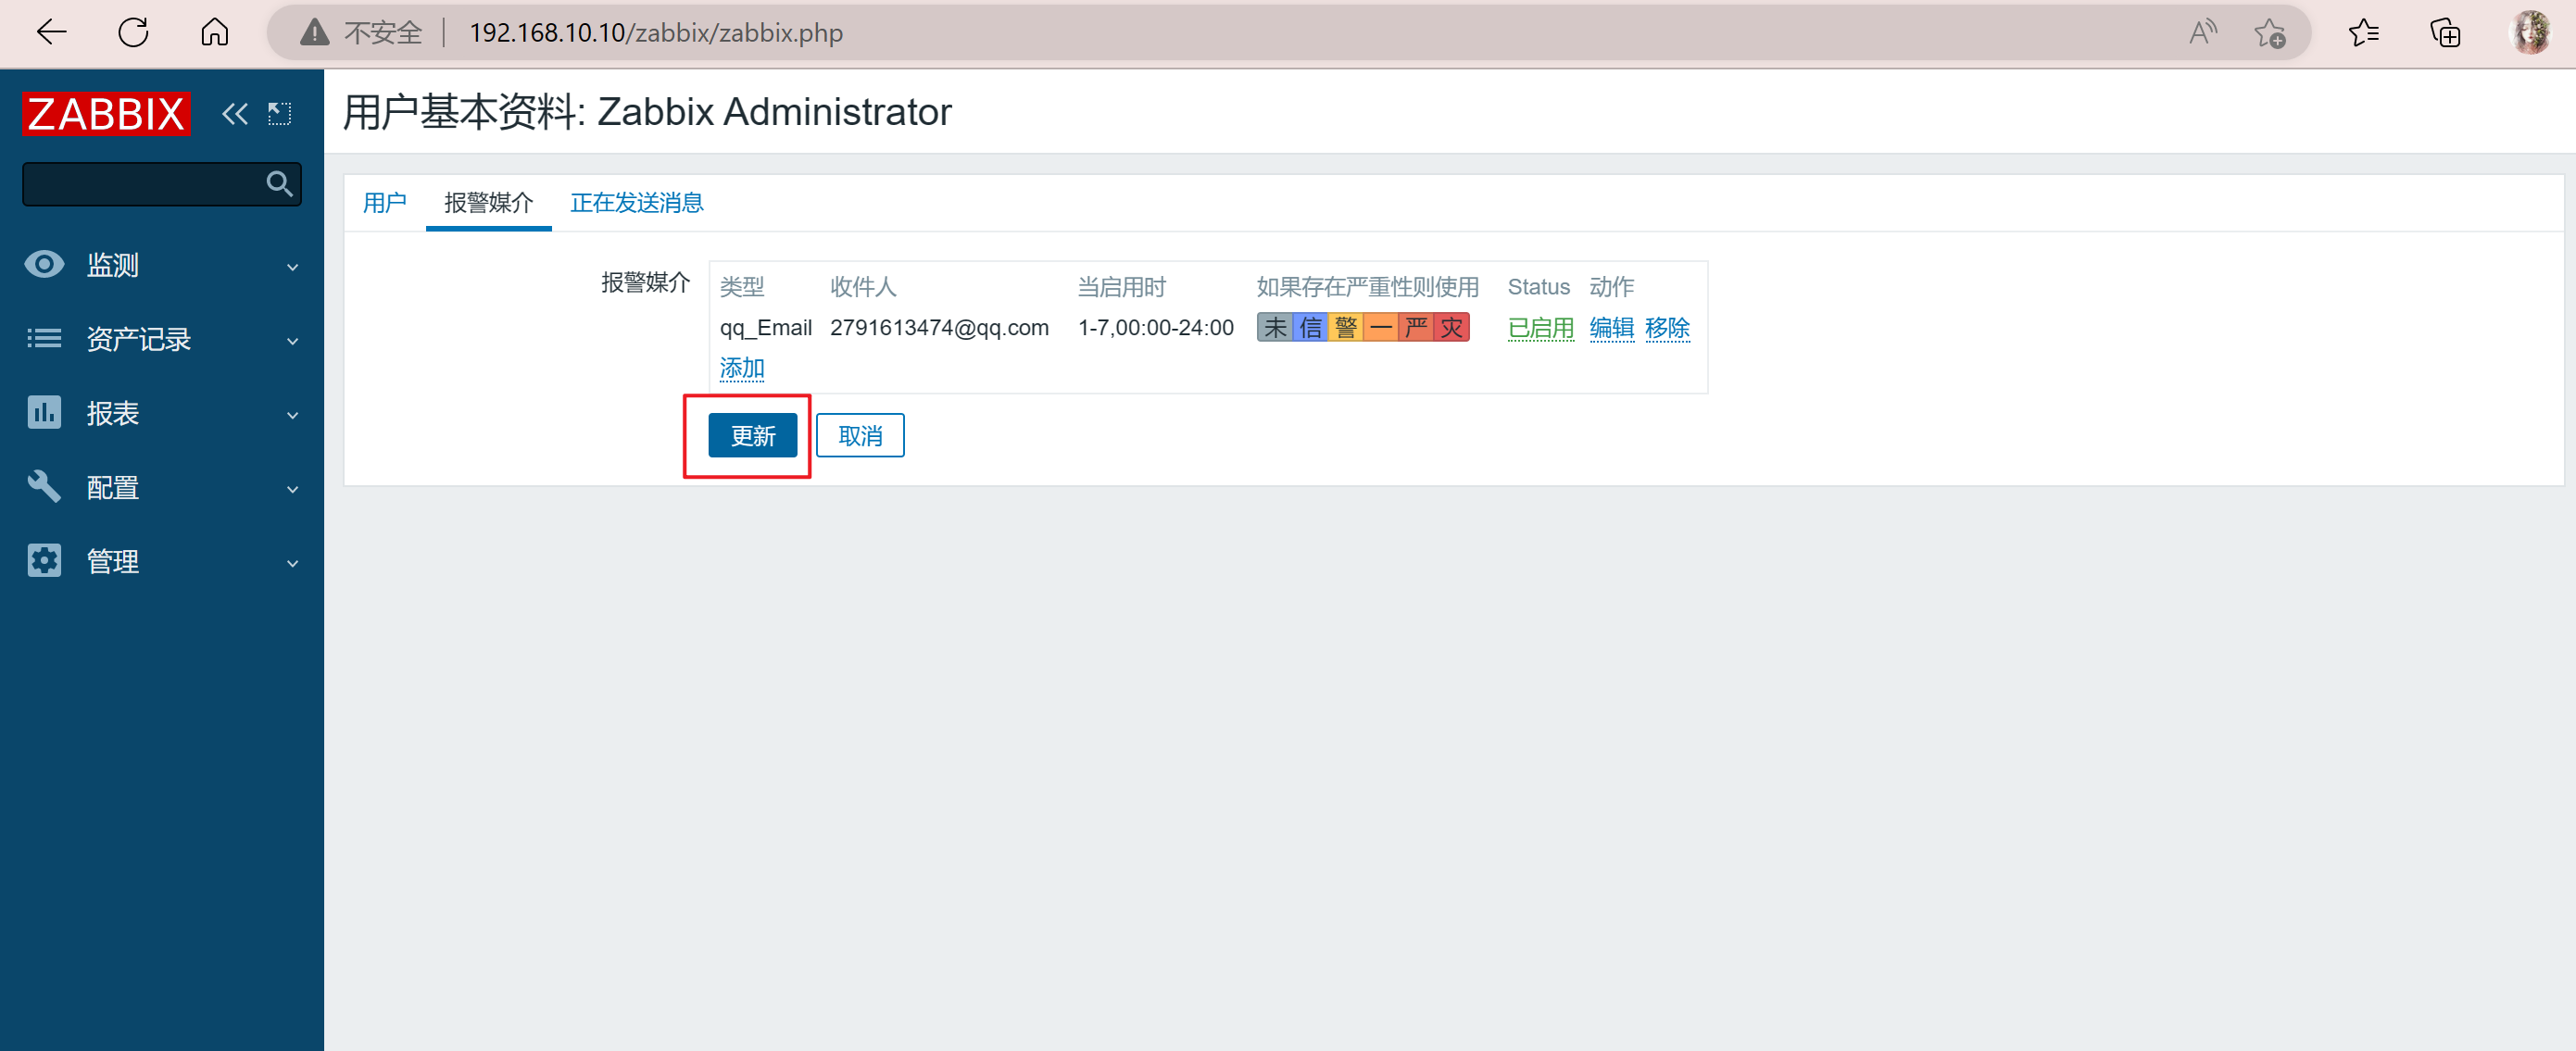The height and width of the screenshot is (1051, 2576).
Task: Expand the 配置 menu chevron
Action: coord(292,489)
